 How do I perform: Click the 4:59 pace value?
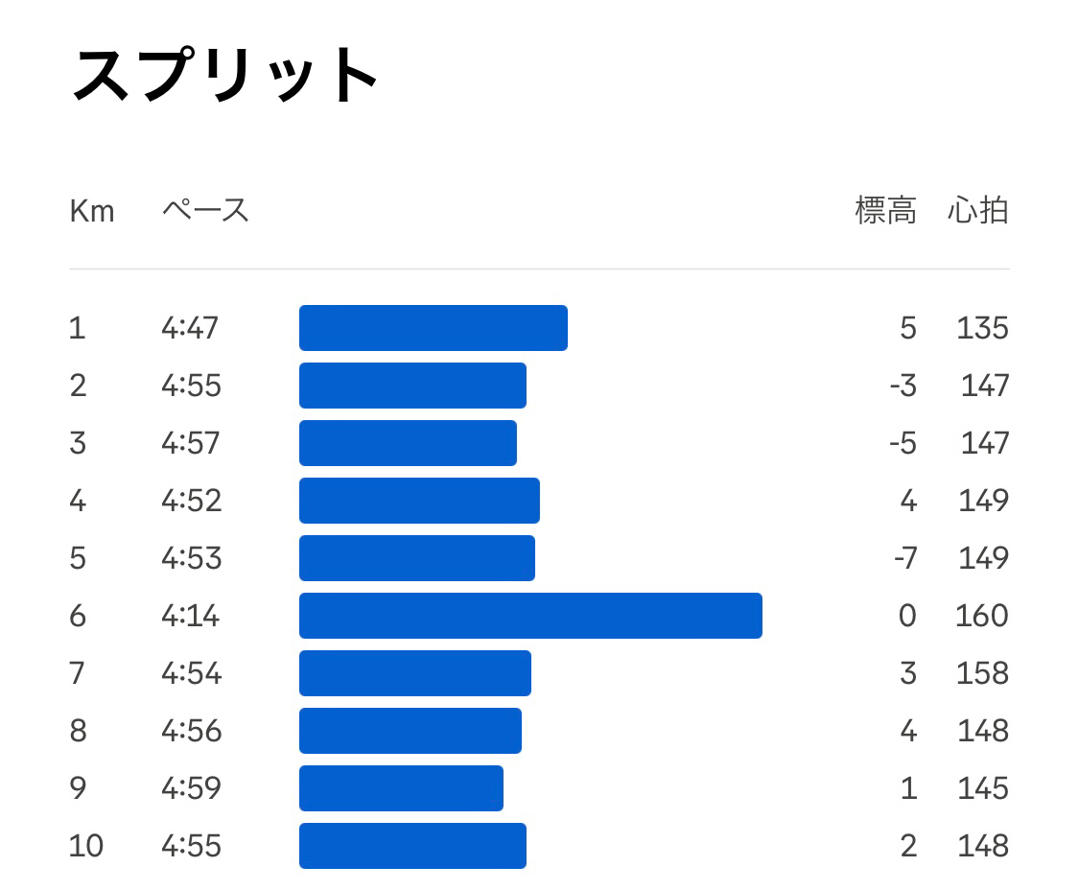[x=191, y=788]
